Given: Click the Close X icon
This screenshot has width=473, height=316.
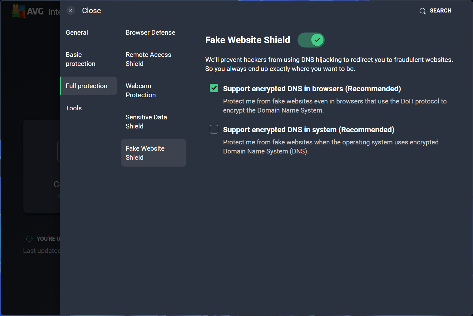Looking at the screenshot, I should pos(71,11).
